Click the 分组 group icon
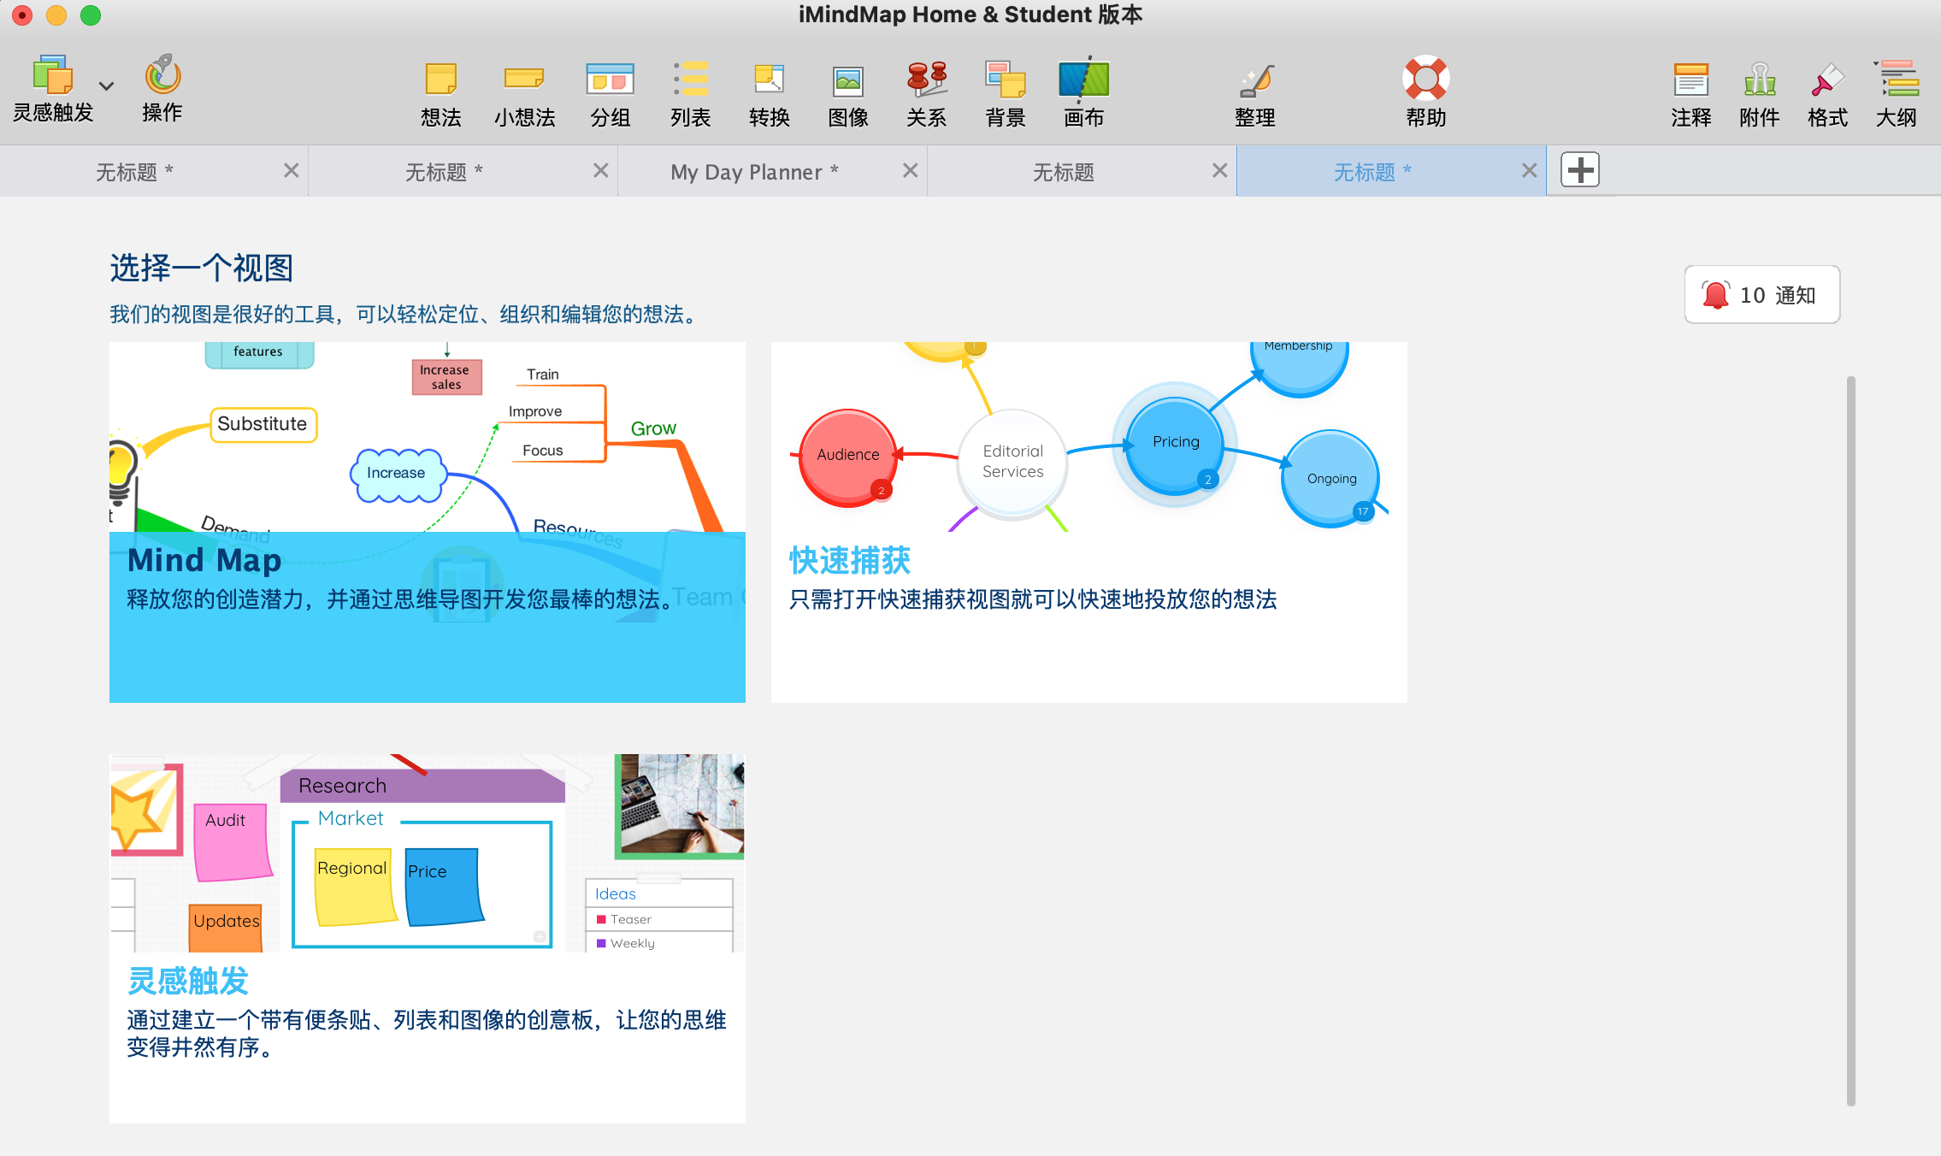This screenshot has width=1941, height=1156. pyautogui.click(x=610, y=80)
